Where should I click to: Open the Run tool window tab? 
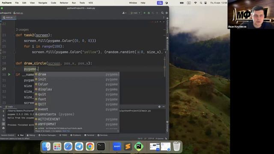pos(21,135)
